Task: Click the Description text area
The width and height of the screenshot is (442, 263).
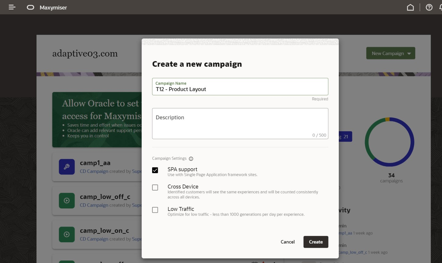Action: click(240, 124)
